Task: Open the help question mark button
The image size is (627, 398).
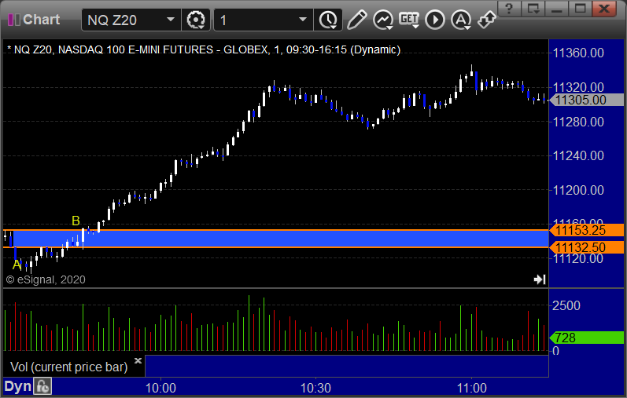Action: (509, 9)
